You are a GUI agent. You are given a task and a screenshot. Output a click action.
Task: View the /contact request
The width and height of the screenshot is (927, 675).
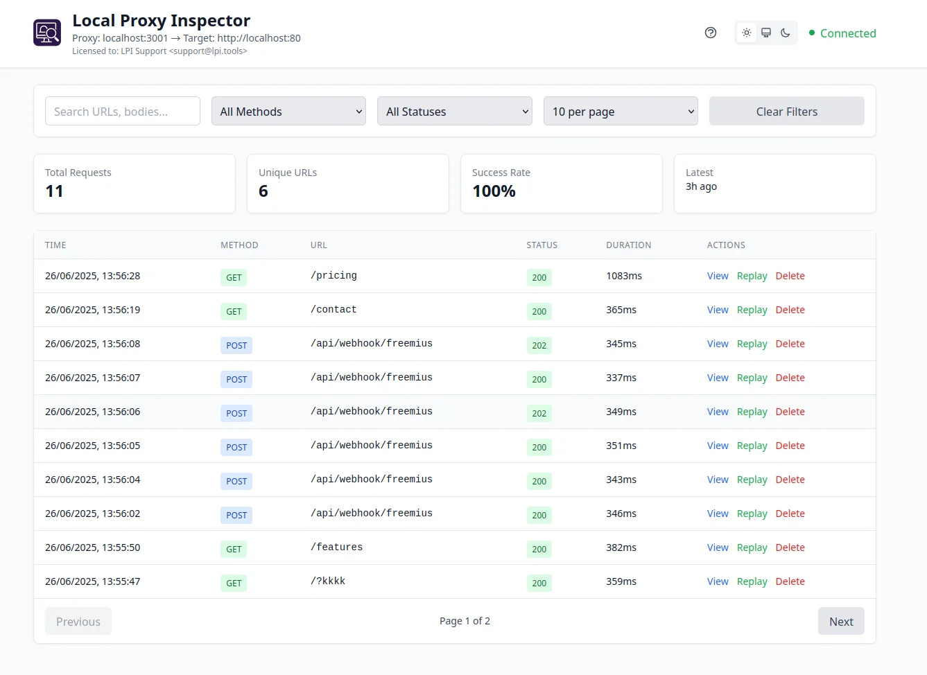click(x=718, y=310)
